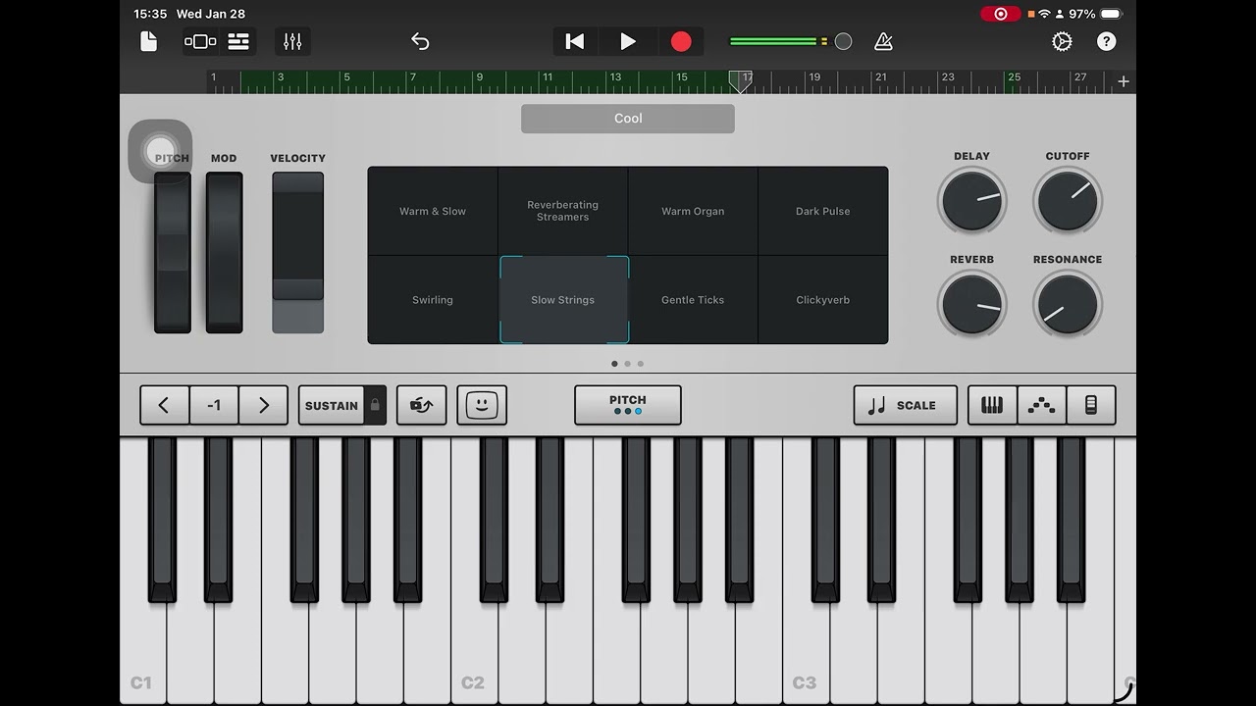Go to beginning of song
Image resolution: width=1256 pixels, height=706 pixels.
click(575, 41)
